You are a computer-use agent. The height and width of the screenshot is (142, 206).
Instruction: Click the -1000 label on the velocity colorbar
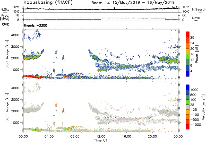pos(195,125)
